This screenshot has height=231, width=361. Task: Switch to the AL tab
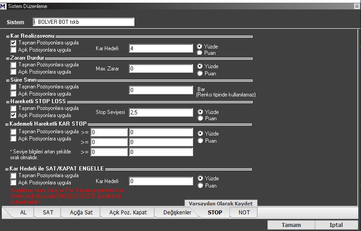[x=23, y=212]
